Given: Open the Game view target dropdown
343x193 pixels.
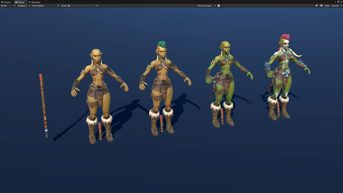Looking at the screenshot, I should pyautogui.click(x=8, y=5).
